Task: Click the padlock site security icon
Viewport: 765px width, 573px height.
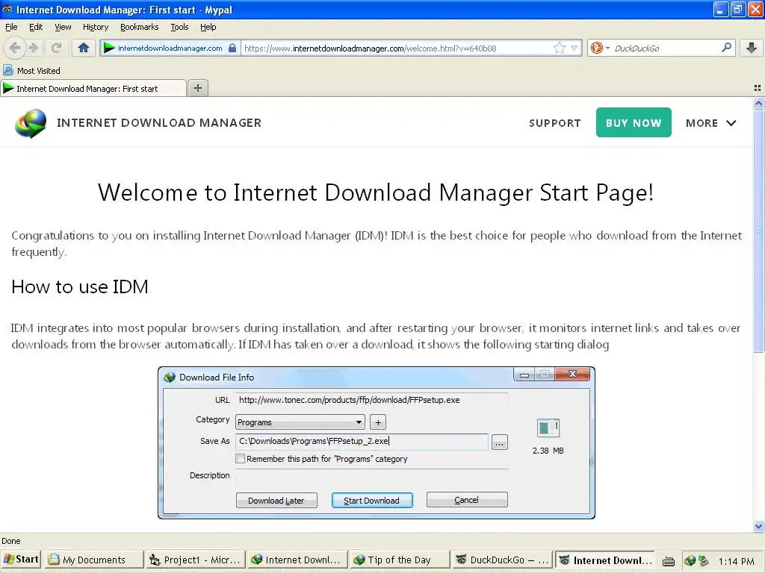Action: 233,48
